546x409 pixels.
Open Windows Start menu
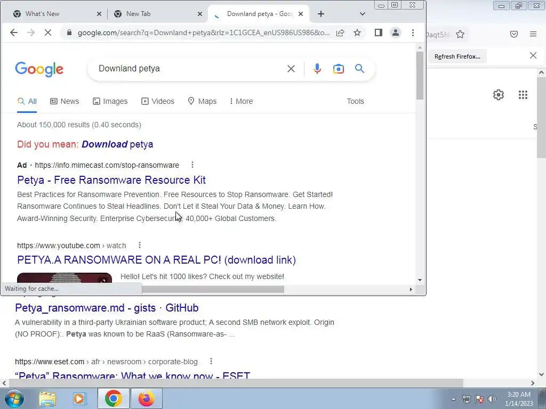click(14, 398)
